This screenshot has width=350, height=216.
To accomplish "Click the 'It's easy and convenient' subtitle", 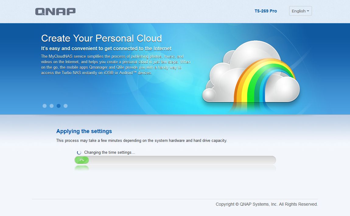I will (x=106, y=48).
